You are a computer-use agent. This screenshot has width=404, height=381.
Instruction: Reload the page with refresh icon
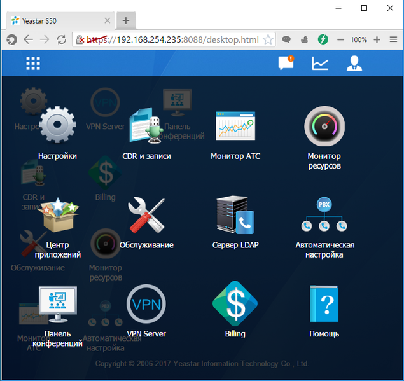(x=62, y=39)
